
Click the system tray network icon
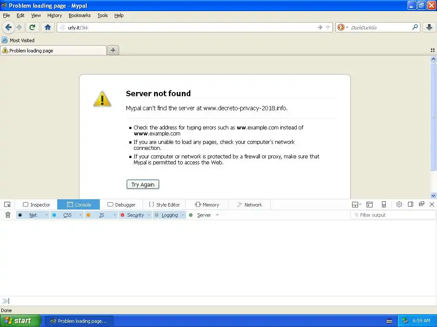(405, 321)
